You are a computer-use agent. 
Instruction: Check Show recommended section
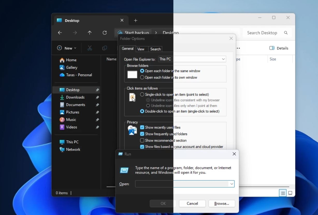point(163,140)
